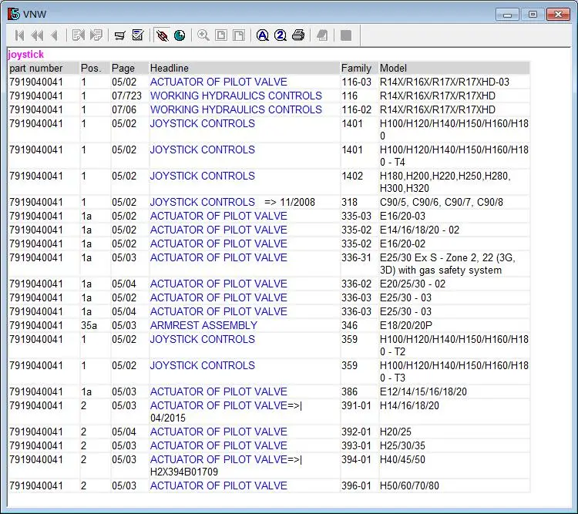Go to first page with skip-back arrow
The image size is (578, 514).
click(x=19, y=35)
